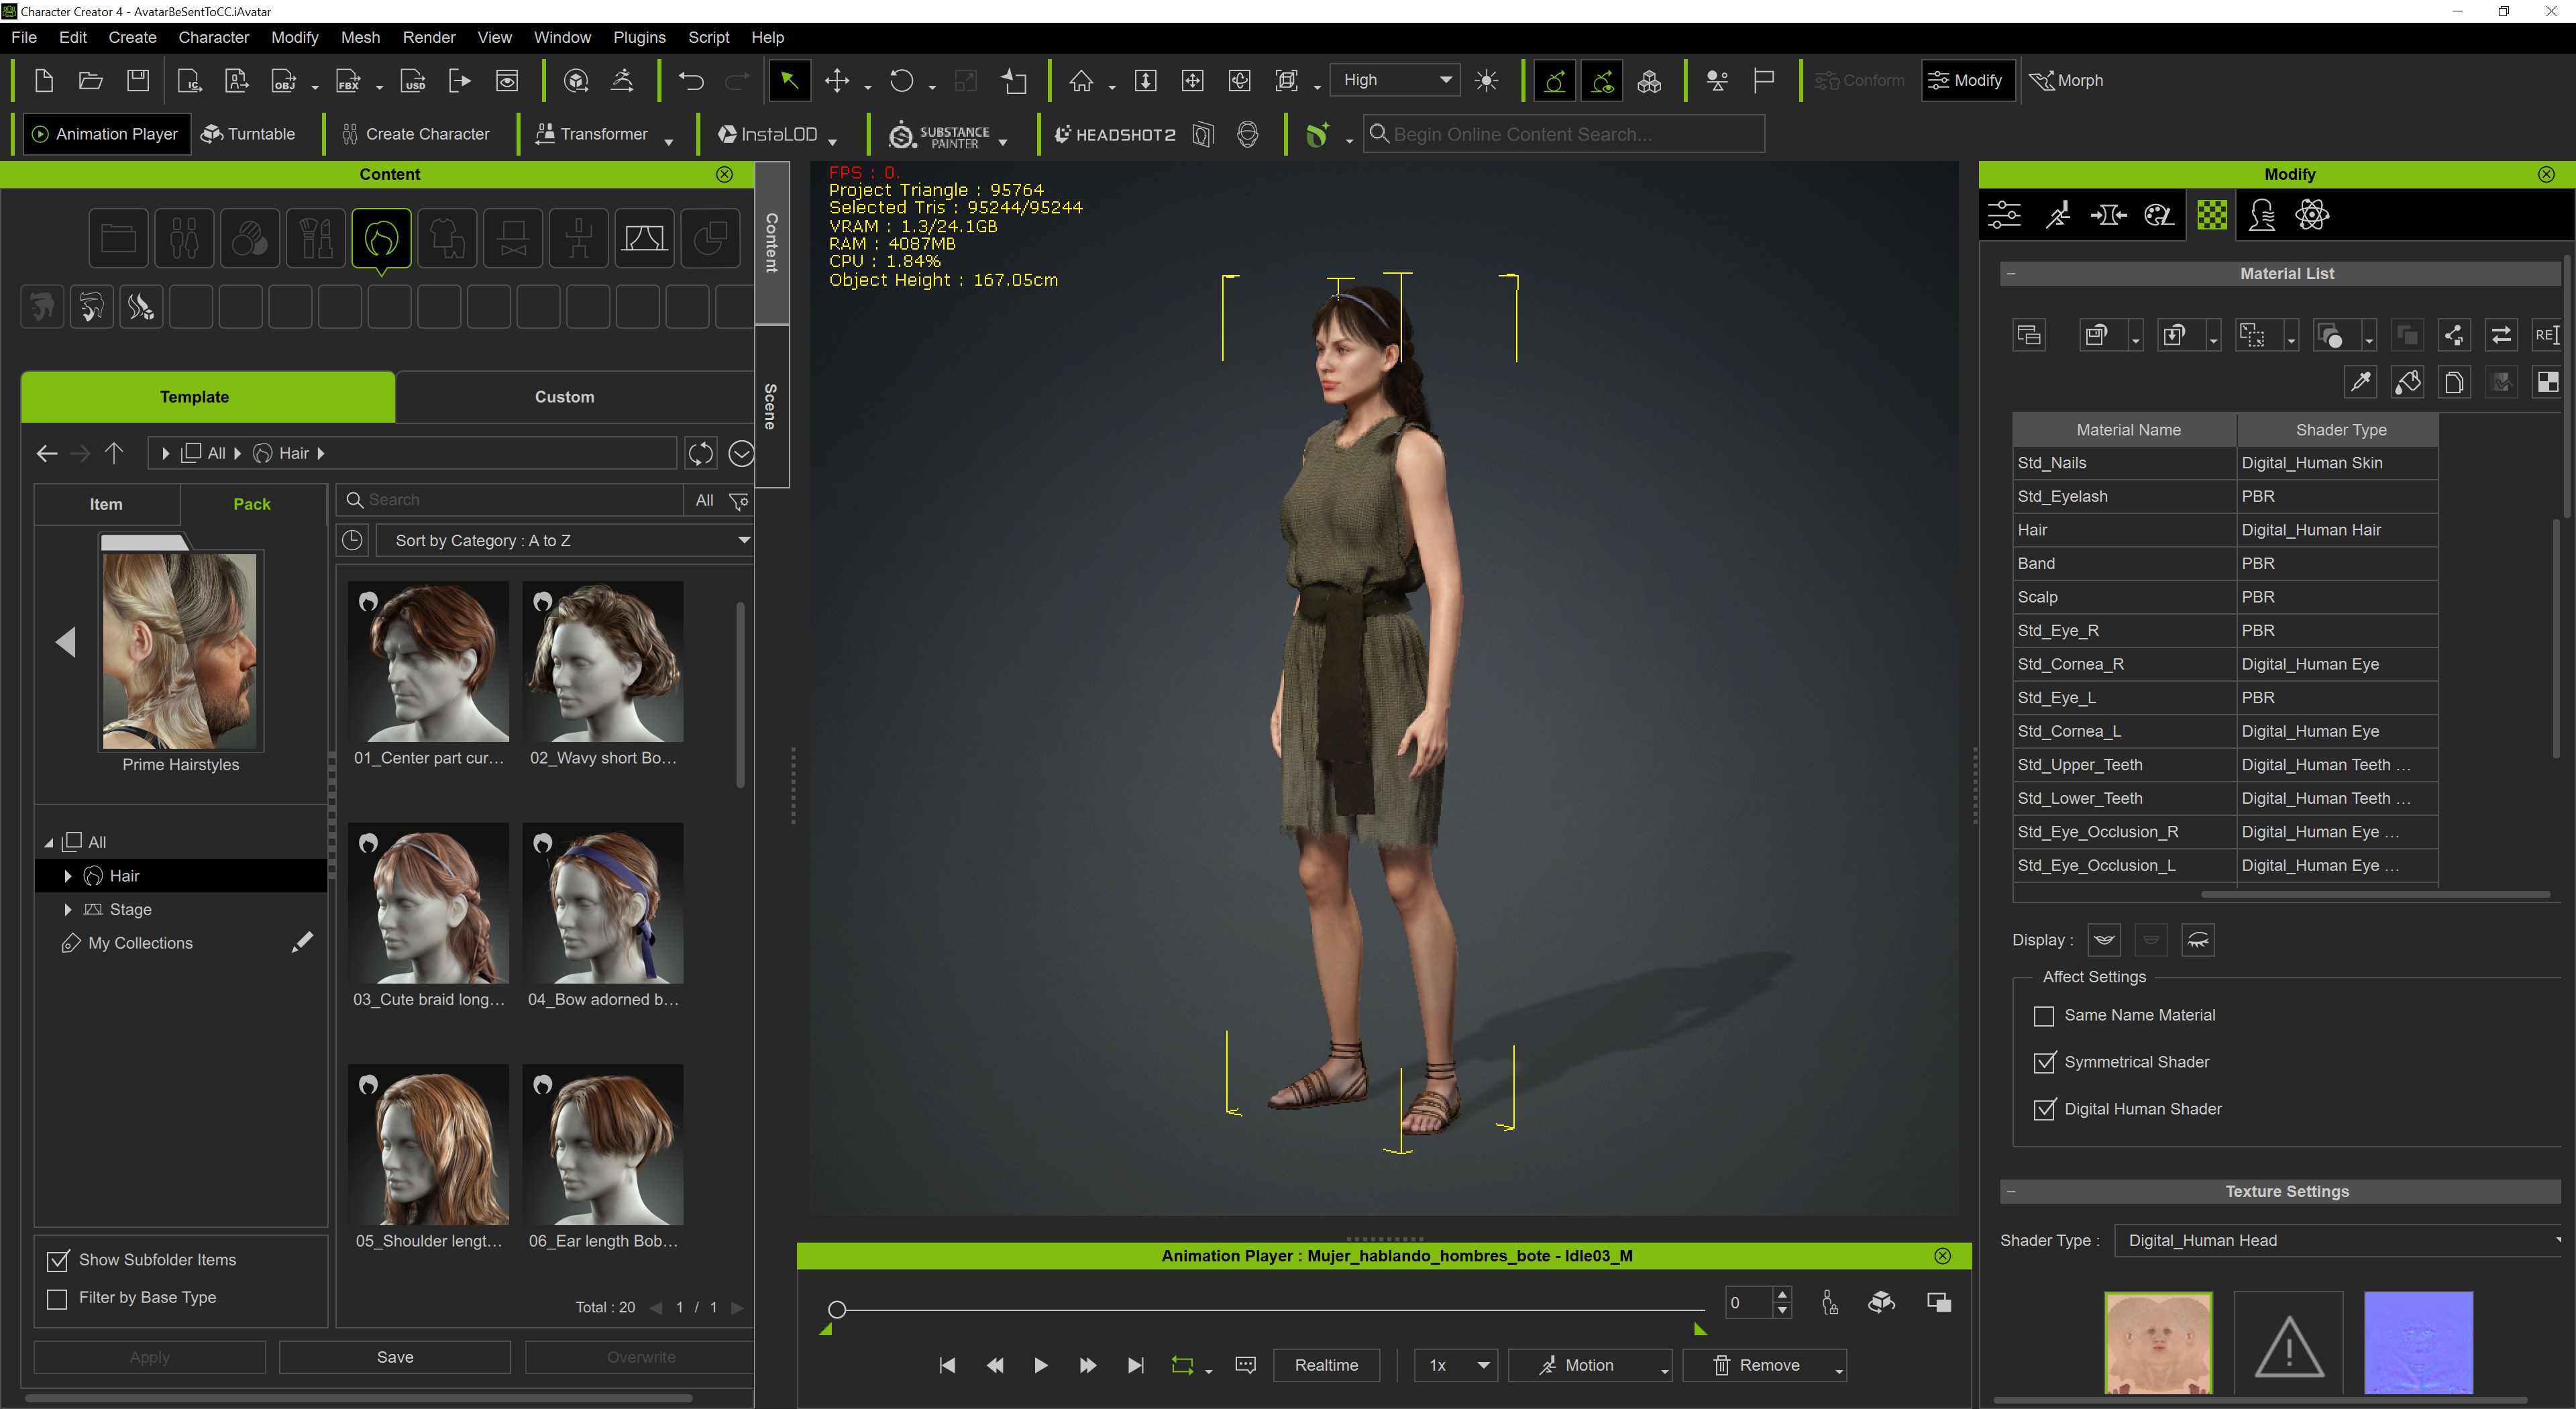Toggle first Display eye mode icon
The width and height of the screenshot is (2576, 1409).
click(x=2104, y=940)
